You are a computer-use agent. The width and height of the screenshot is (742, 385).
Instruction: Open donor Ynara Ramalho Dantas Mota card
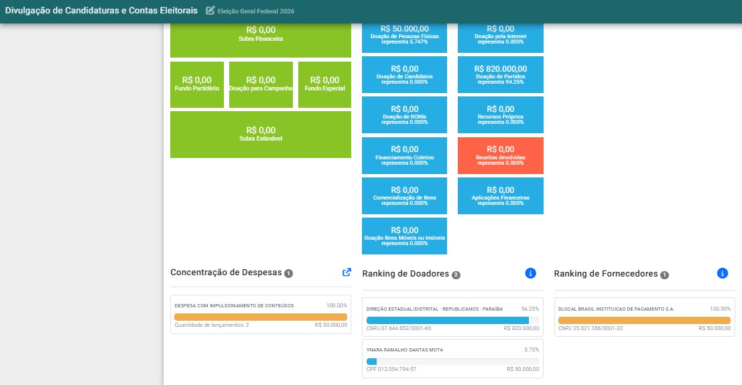(452, 358)
